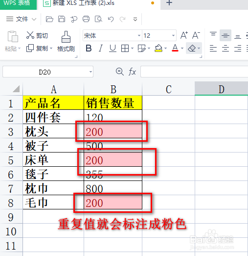Open customize quick access toolbar dropdown
The height and width of the screenshot is (256, 248).
(x=135, y=19)
